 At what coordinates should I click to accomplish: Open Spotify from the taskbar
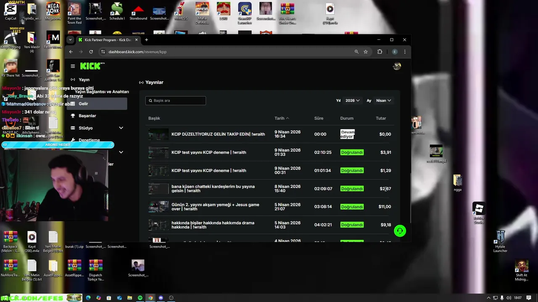pos(140,298)
